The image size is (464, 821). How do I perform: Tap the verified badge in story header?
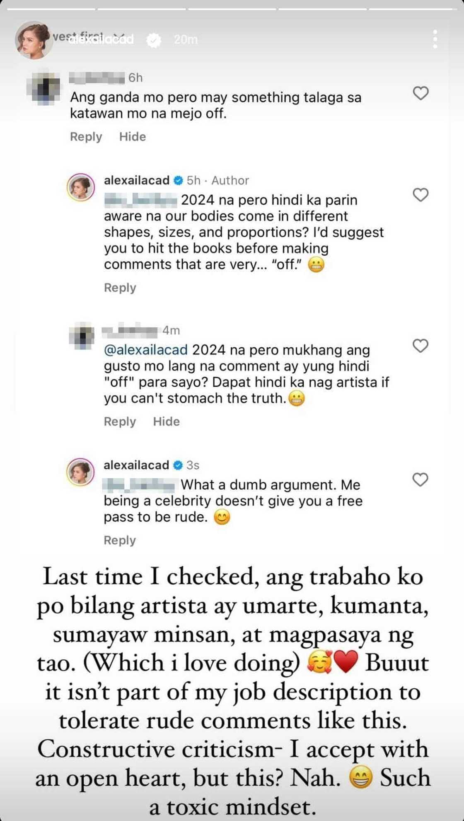tap(154, 40)
